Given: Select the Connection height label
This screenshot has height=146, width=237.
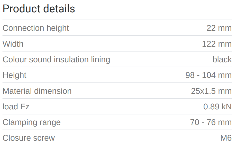Looking at the screenshot, I should coord(36,28).
